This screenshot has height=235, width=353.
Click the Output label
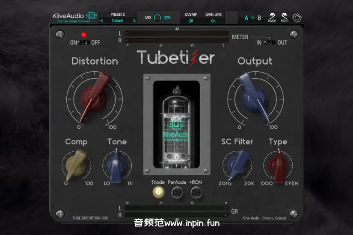click(255, 61)
